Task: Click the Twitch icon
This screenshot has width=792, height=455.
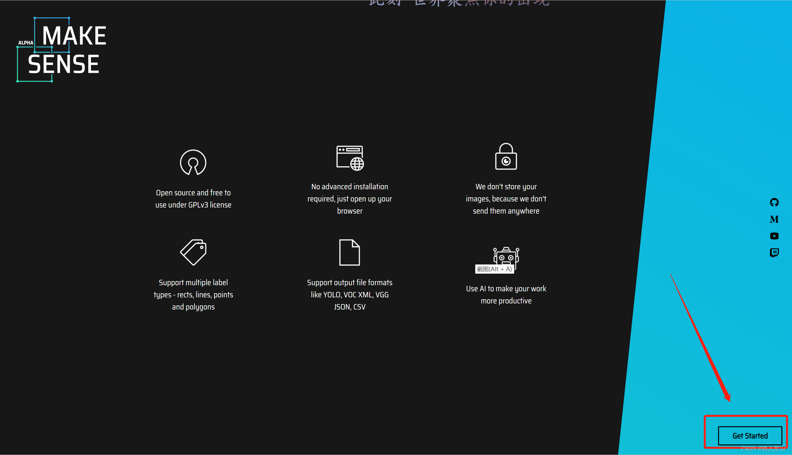Action: pyautogui.click(x=774, y=253)
